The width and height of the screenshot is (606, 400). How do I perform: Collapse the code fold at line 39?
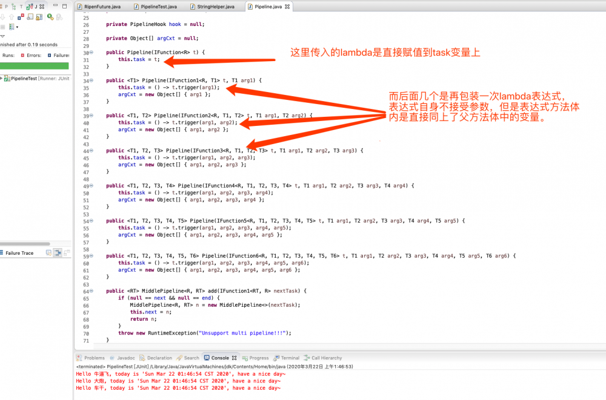coord(92,116)
